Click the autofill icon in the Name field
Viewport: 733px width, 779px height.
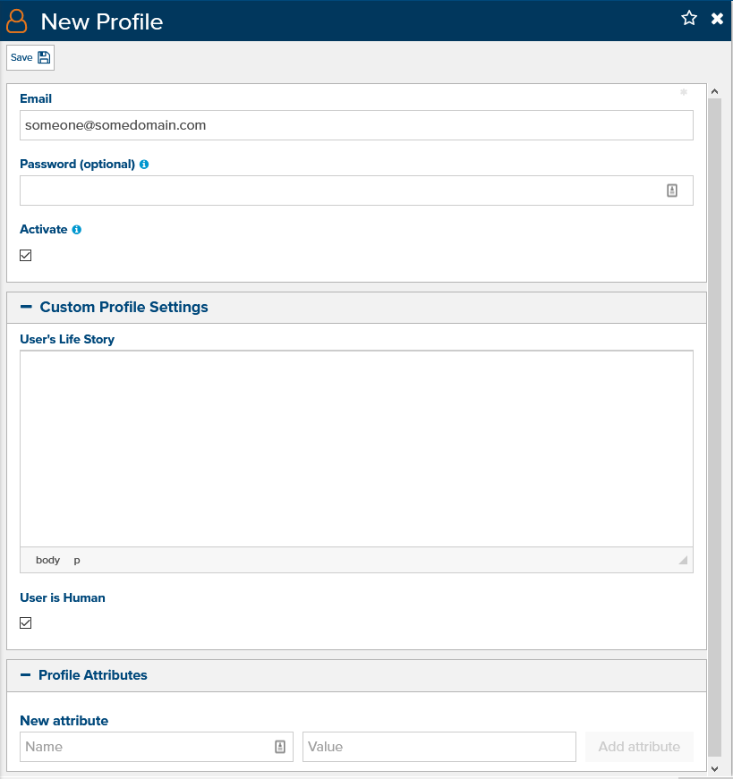point(280,746)
